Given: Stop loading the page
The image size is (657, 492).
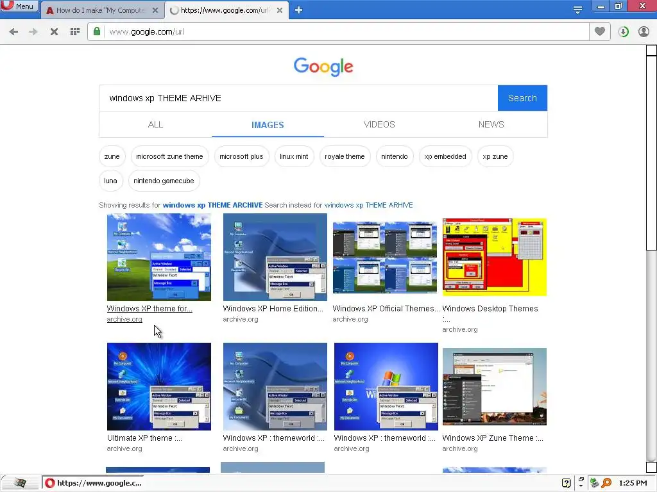Looking at the screenshot, I should [54, 32].
